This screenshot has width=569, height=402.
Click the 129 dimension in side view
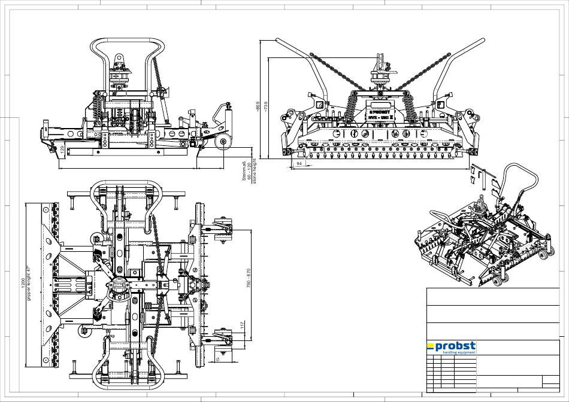63,148
